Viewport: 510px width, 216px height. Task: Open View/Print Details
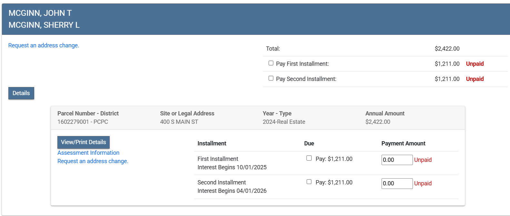point(84,142)
